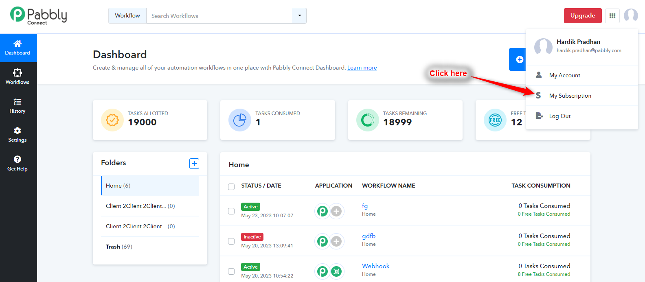Click user avatar in the profile menu

click(543, 46)
